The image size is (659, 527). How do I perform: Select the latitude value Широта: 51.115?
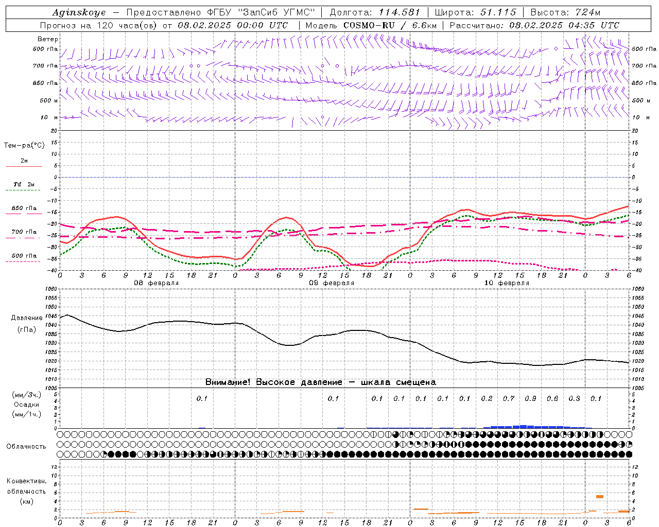(x=476, y=12)
